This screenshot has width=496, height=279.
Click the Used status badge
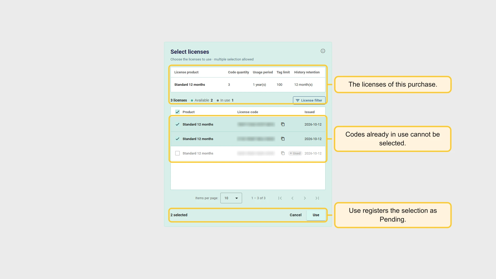click(295, 153)
